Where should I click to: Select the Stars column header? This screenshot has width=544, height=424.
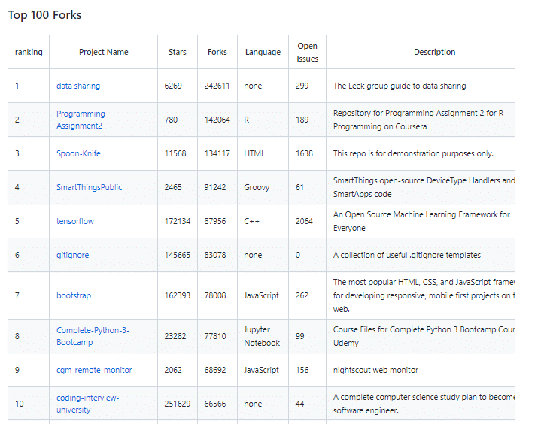178,52
